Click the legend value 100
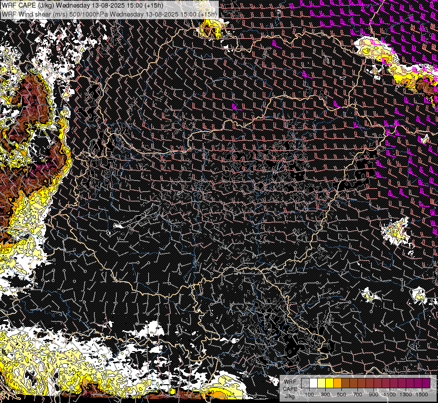Screen dimensions: 438x403 point(309,394)
